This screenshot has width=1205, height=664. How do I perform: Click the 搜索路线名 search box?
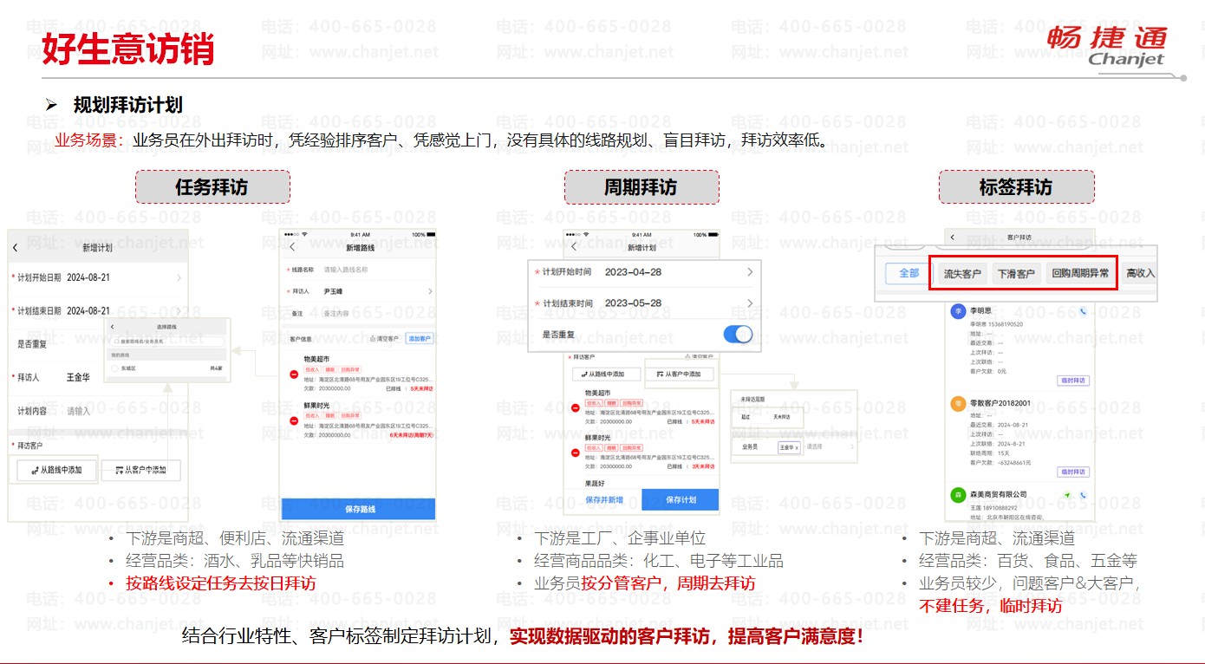(167, 342)
